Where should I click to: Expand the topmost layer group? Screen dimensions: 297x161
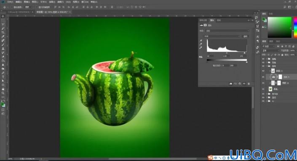pos(267,59)
